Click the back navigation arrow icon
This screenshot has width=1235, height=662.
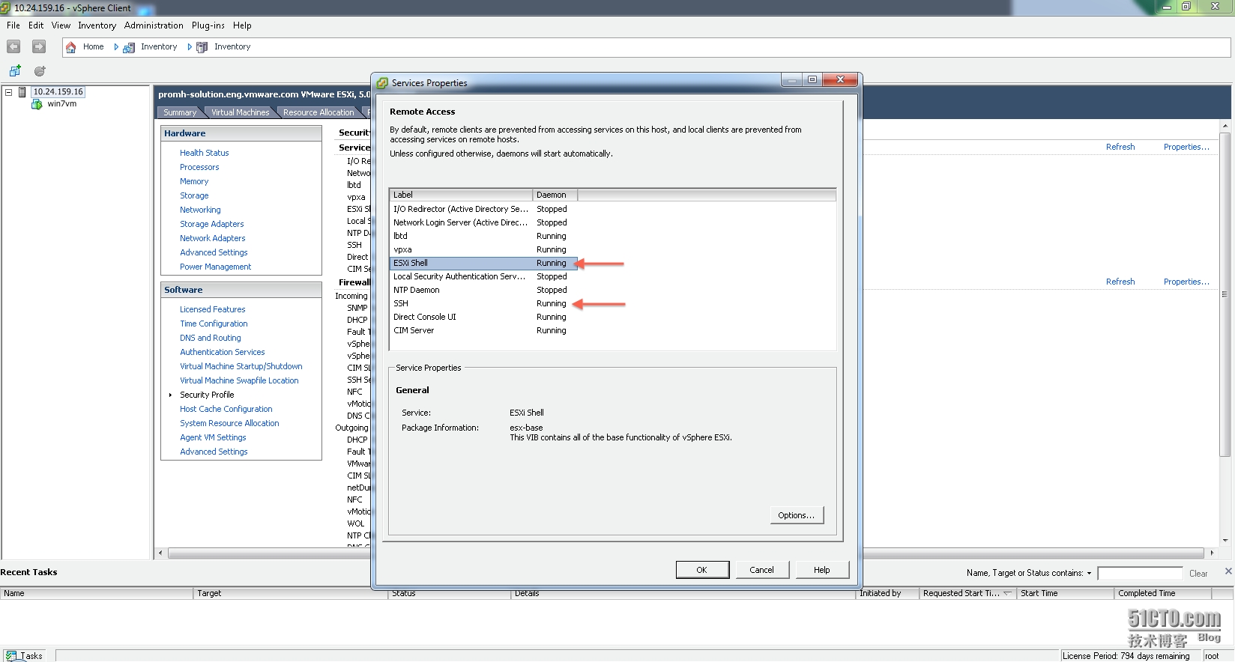(13, 46)
